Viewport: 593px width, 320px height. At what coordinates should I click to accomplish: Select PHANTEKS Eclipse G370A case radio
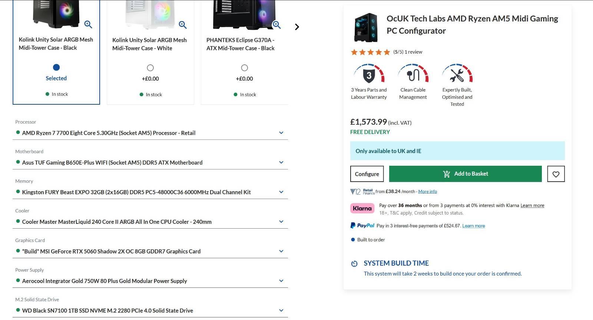(244, 68)
